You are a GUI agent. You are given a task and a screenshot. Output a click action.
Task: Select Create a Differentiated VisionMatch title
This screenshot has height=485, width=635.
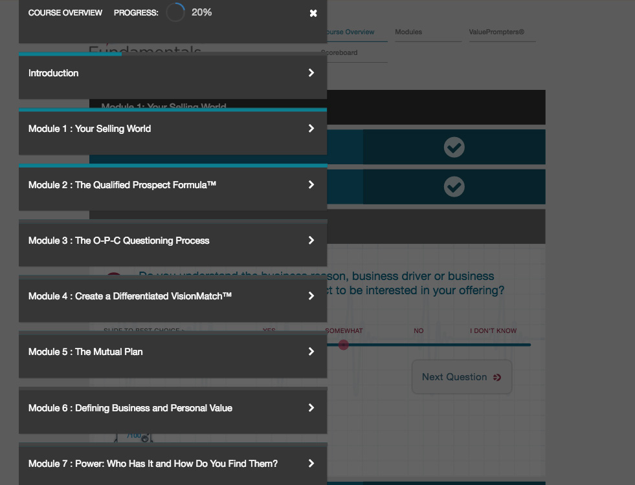click(130, 296)
